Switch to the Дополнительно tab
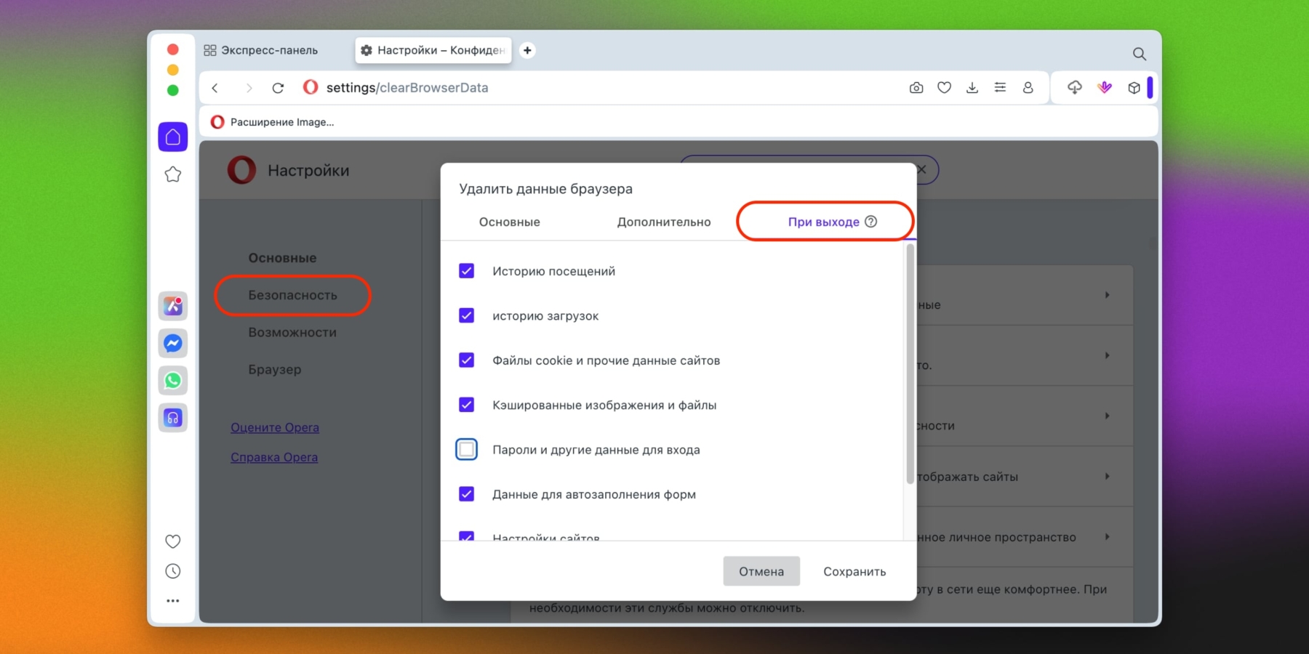1309x654 pixels. point(663,222)
